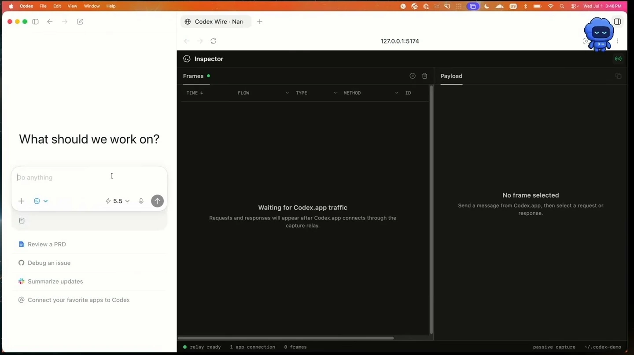The width and height of the screenshot is (634, 355).
Task: Toggle the right side panel
Action: coord(617,22)
